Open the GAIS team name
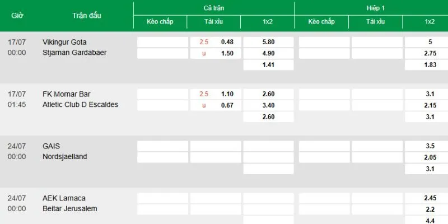 (51, 146)
